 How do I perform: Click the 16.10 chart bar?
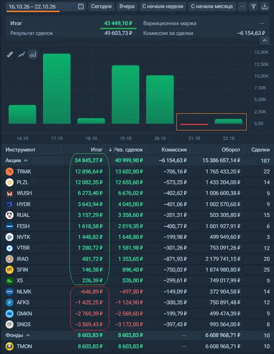tap(22, 114)
